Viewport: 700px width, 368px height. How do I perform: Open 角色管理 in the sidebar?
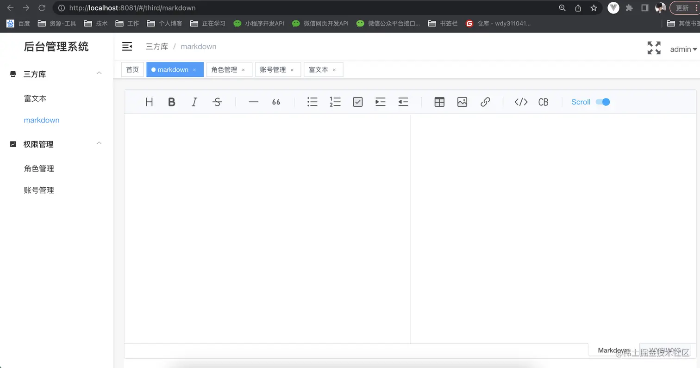[x=39, y=169]
